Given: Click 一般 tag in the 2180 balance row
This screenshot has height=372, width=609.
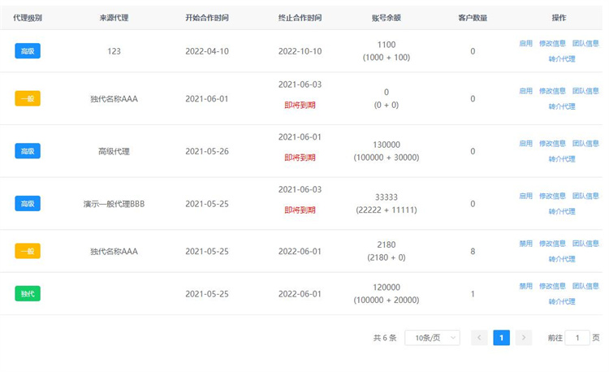Looking at the screenshot, I should click(28, 251).
